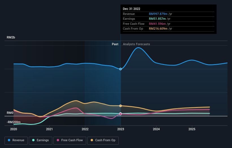Click the RM41.596m free cash flow value

157,24
